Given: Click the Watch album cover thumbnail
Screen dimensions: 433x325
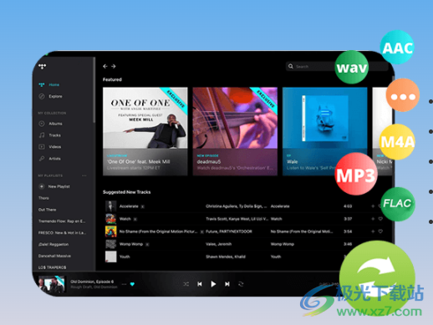Looking at the screenshot, I should point(110,219).
